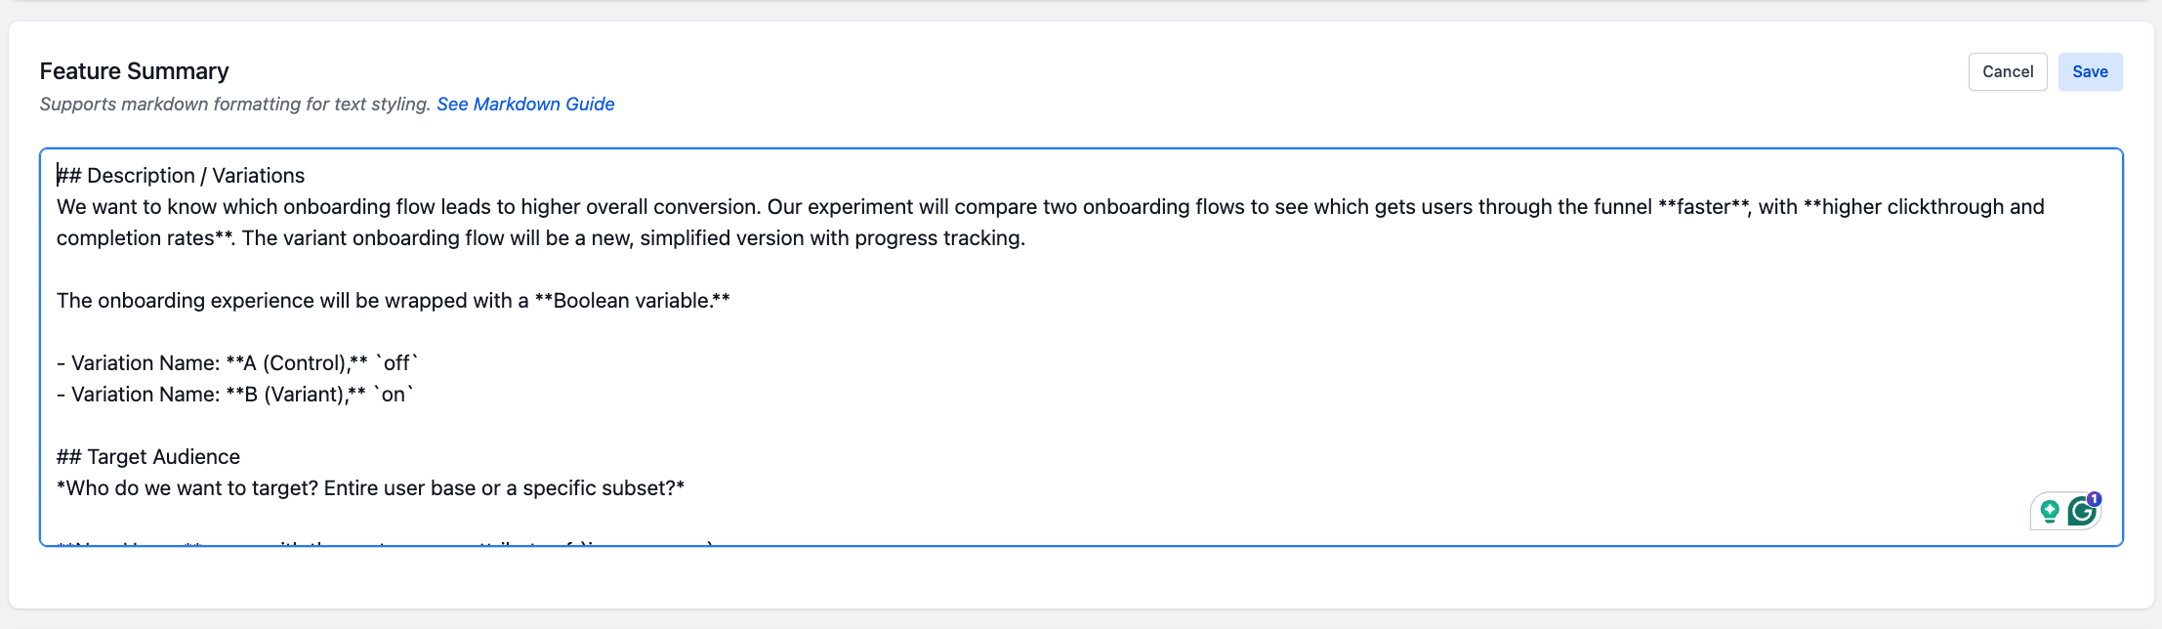Click the Variation Name B (Variant) line

click(x=234, y=394)
